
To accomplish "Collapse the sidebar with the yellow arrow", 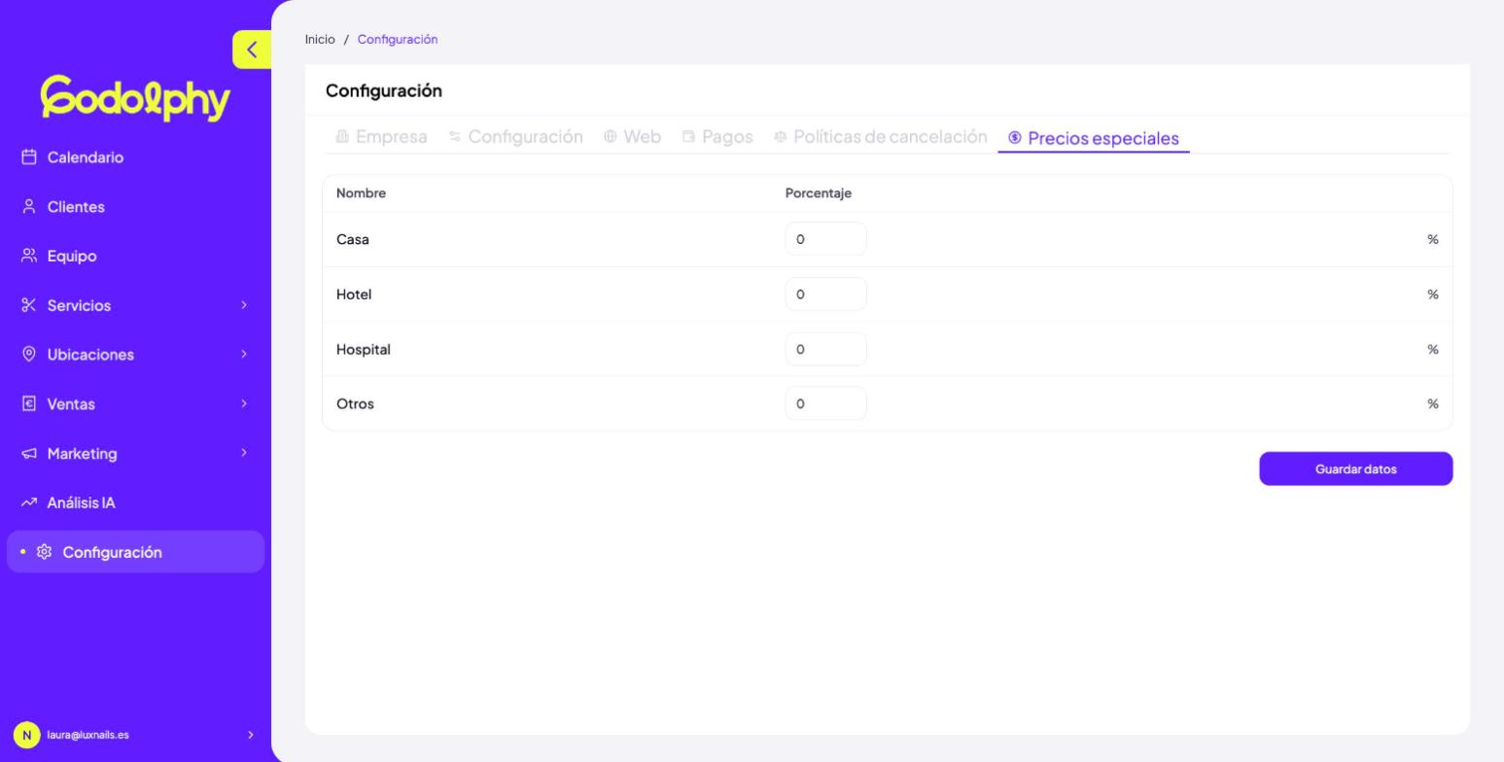I will coord(252,50).
